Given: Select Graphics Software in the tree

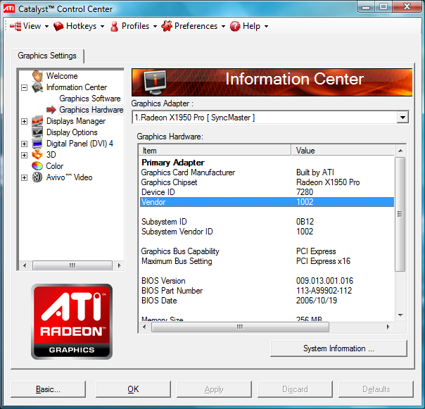Looking at the screenshot, I should pyautogui.click(x=90, y=99).
